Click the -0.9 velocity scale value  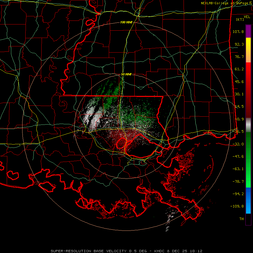click(239, 119)
